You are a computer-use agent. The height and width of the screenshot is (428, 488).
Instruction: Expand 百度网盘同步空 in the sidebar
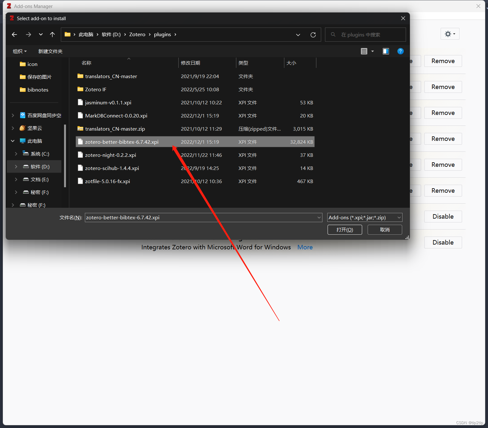(x=13, y=115)
